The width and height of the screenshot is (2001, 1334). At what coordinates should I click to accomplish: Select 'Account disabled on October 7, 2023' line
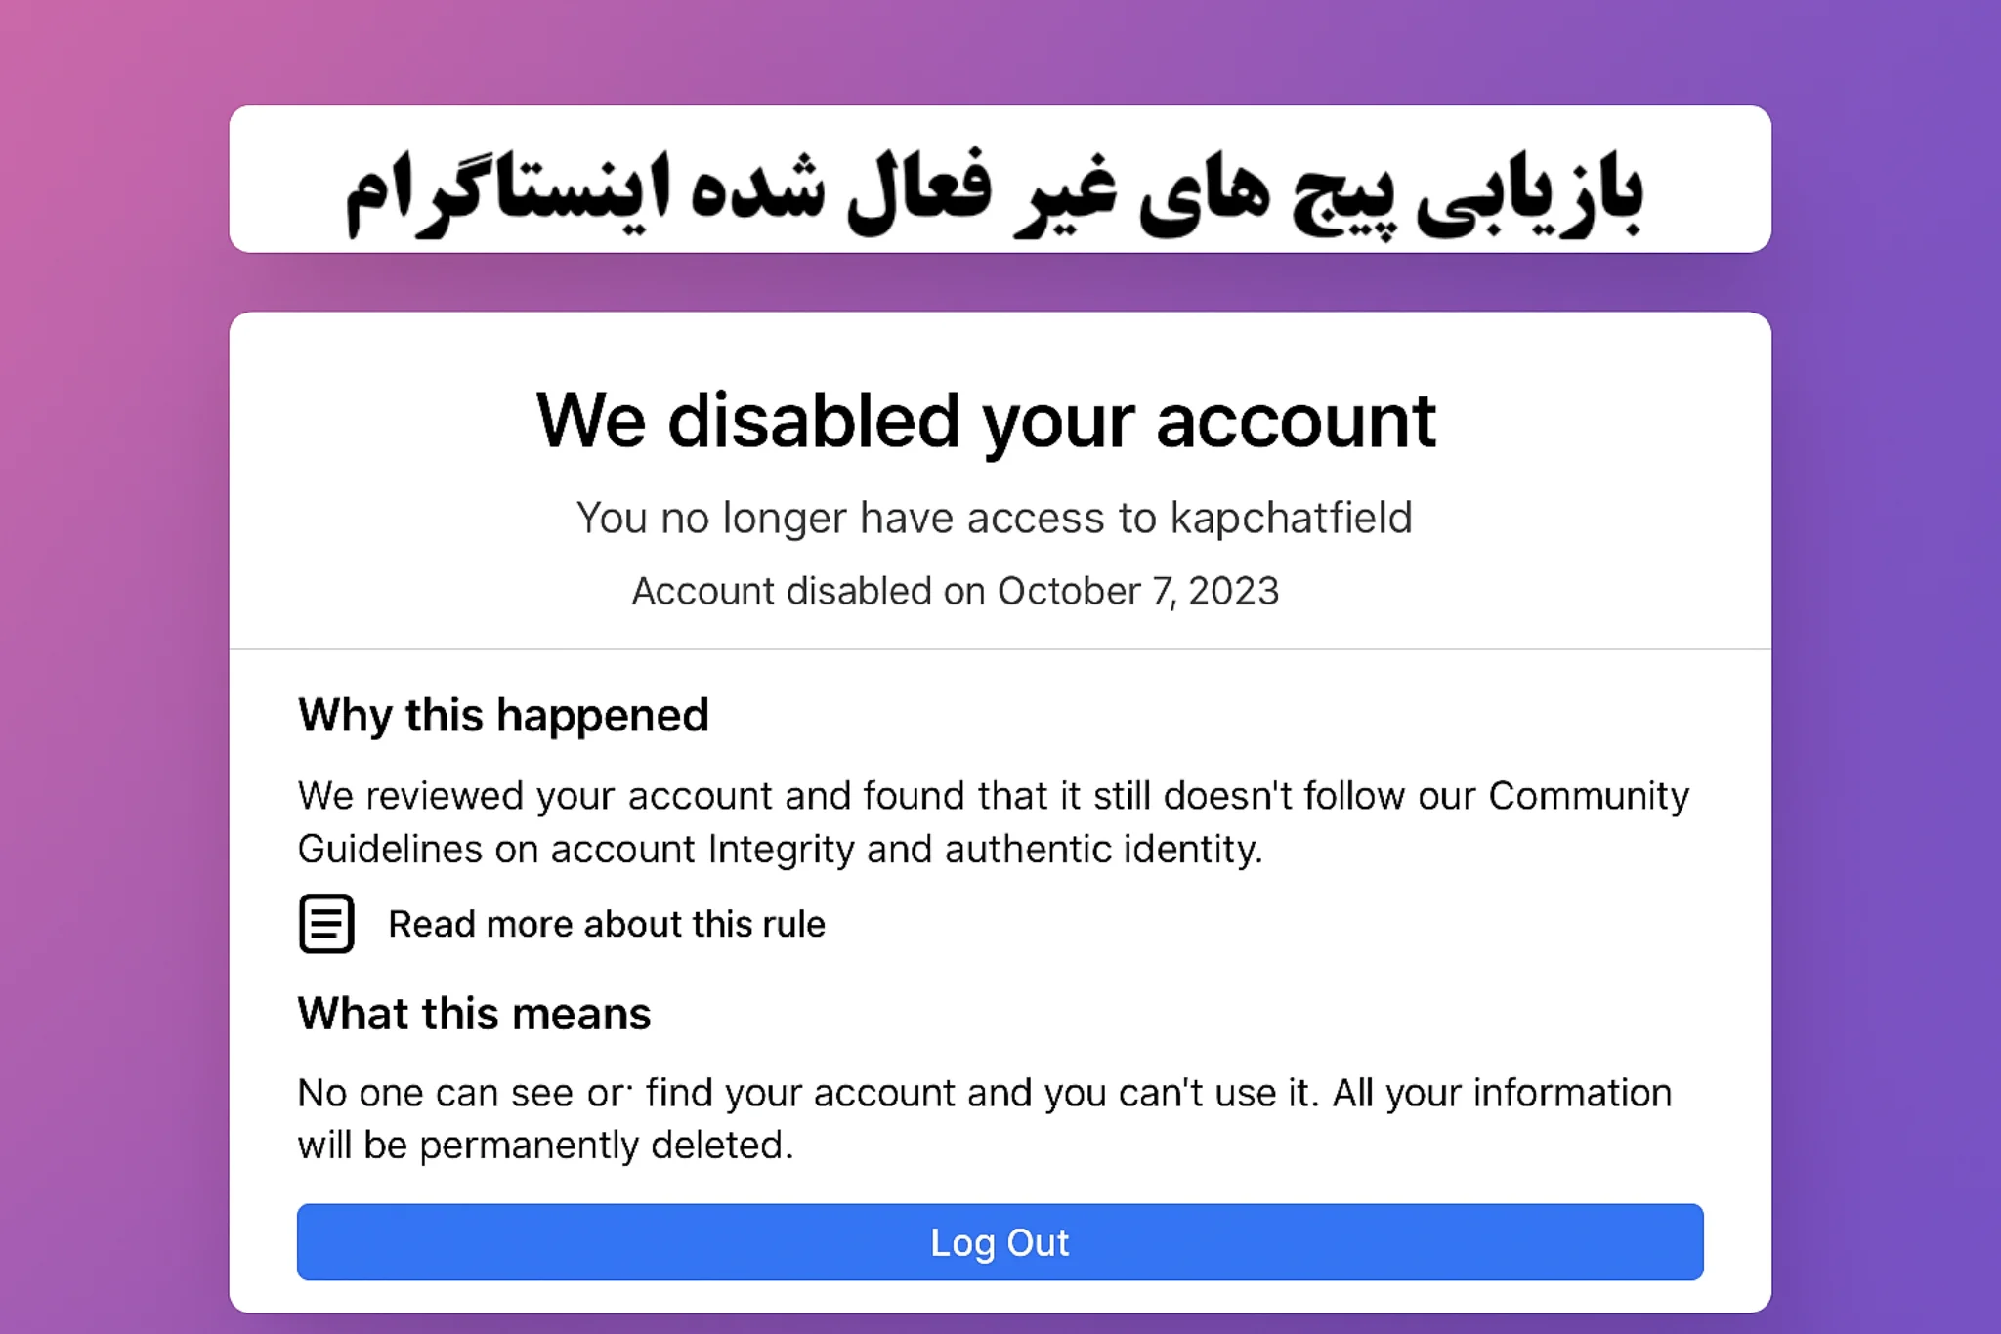956,590
